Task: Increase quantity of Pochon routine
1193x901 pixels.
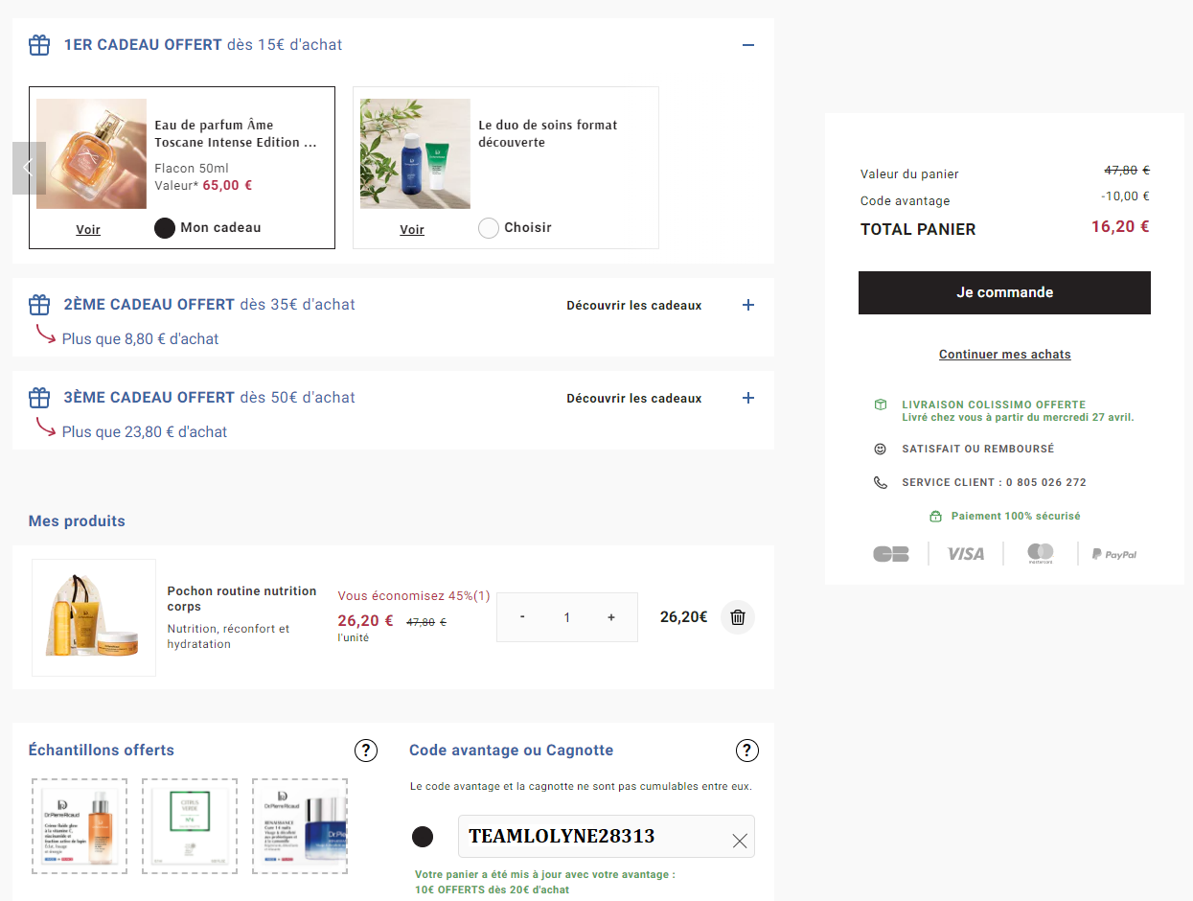Action: pos(611,617)
